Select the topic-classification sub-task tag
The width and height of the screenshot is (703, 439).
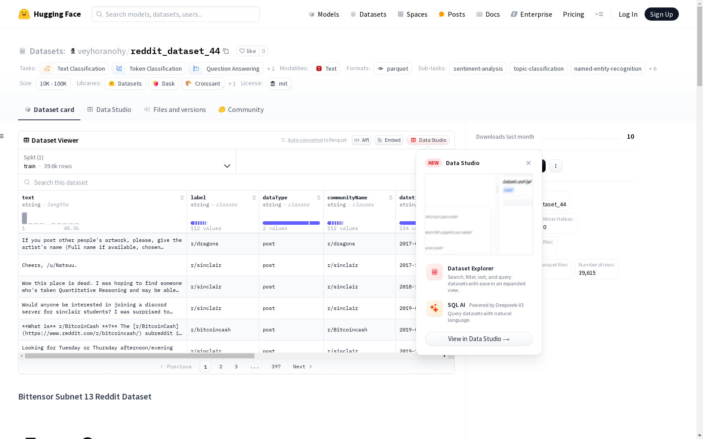539,68
